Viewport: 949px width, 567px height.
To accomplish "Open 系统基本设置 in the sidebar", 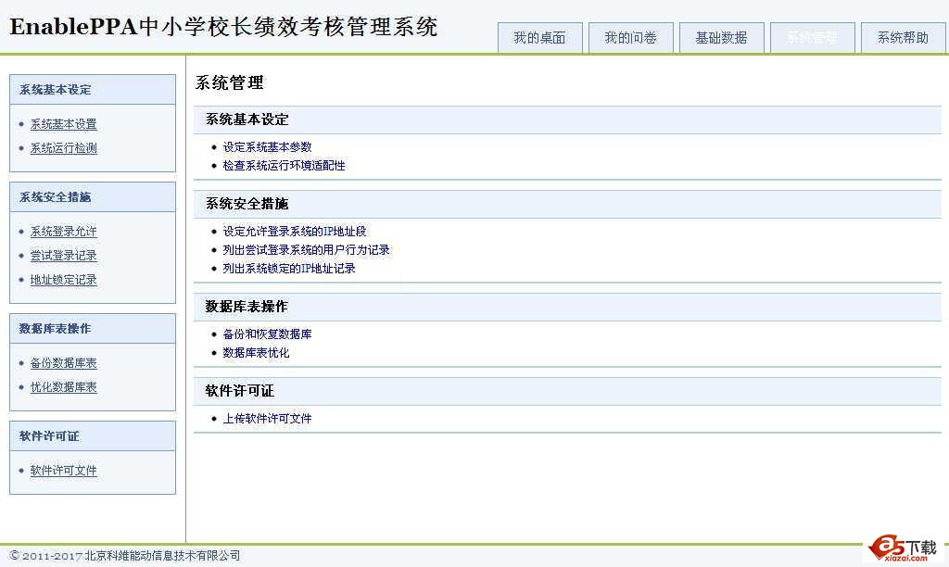I will point(64,124).
